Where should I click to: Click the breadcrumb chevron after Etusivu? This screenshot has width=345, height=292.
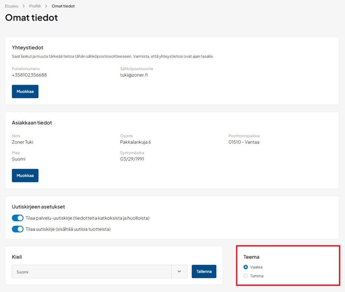point(24,6)
